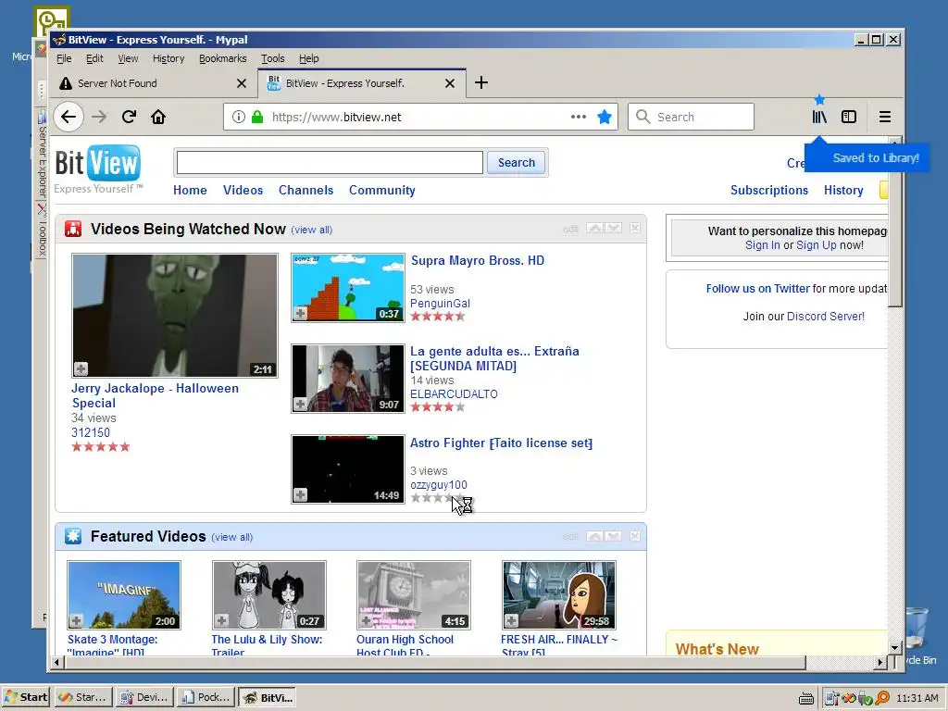
Task: Open page actions three-dots menu
Action: 579,117
